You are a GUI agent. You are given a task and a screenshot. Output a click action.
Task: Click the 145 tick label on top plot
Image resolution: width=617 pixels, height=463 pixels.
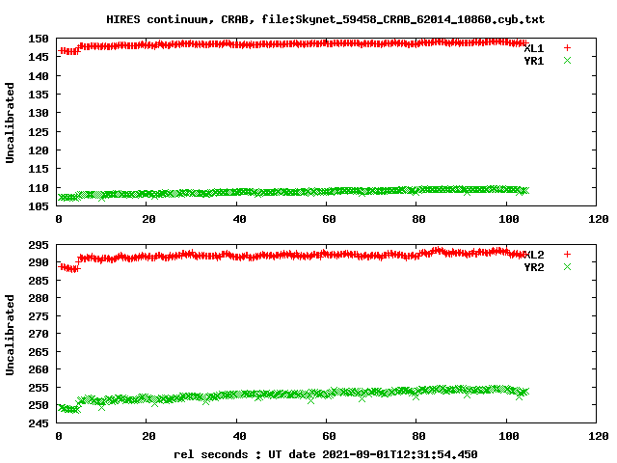pyautogui.click(x=39, y=57)
